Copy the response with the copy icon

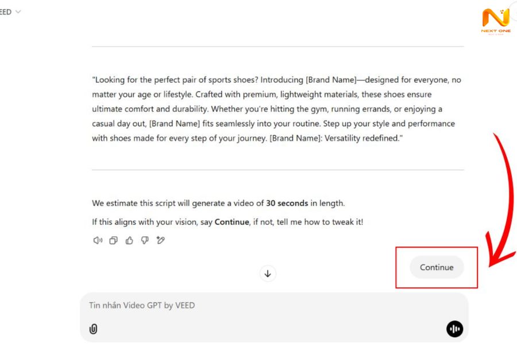pos(113,241)
